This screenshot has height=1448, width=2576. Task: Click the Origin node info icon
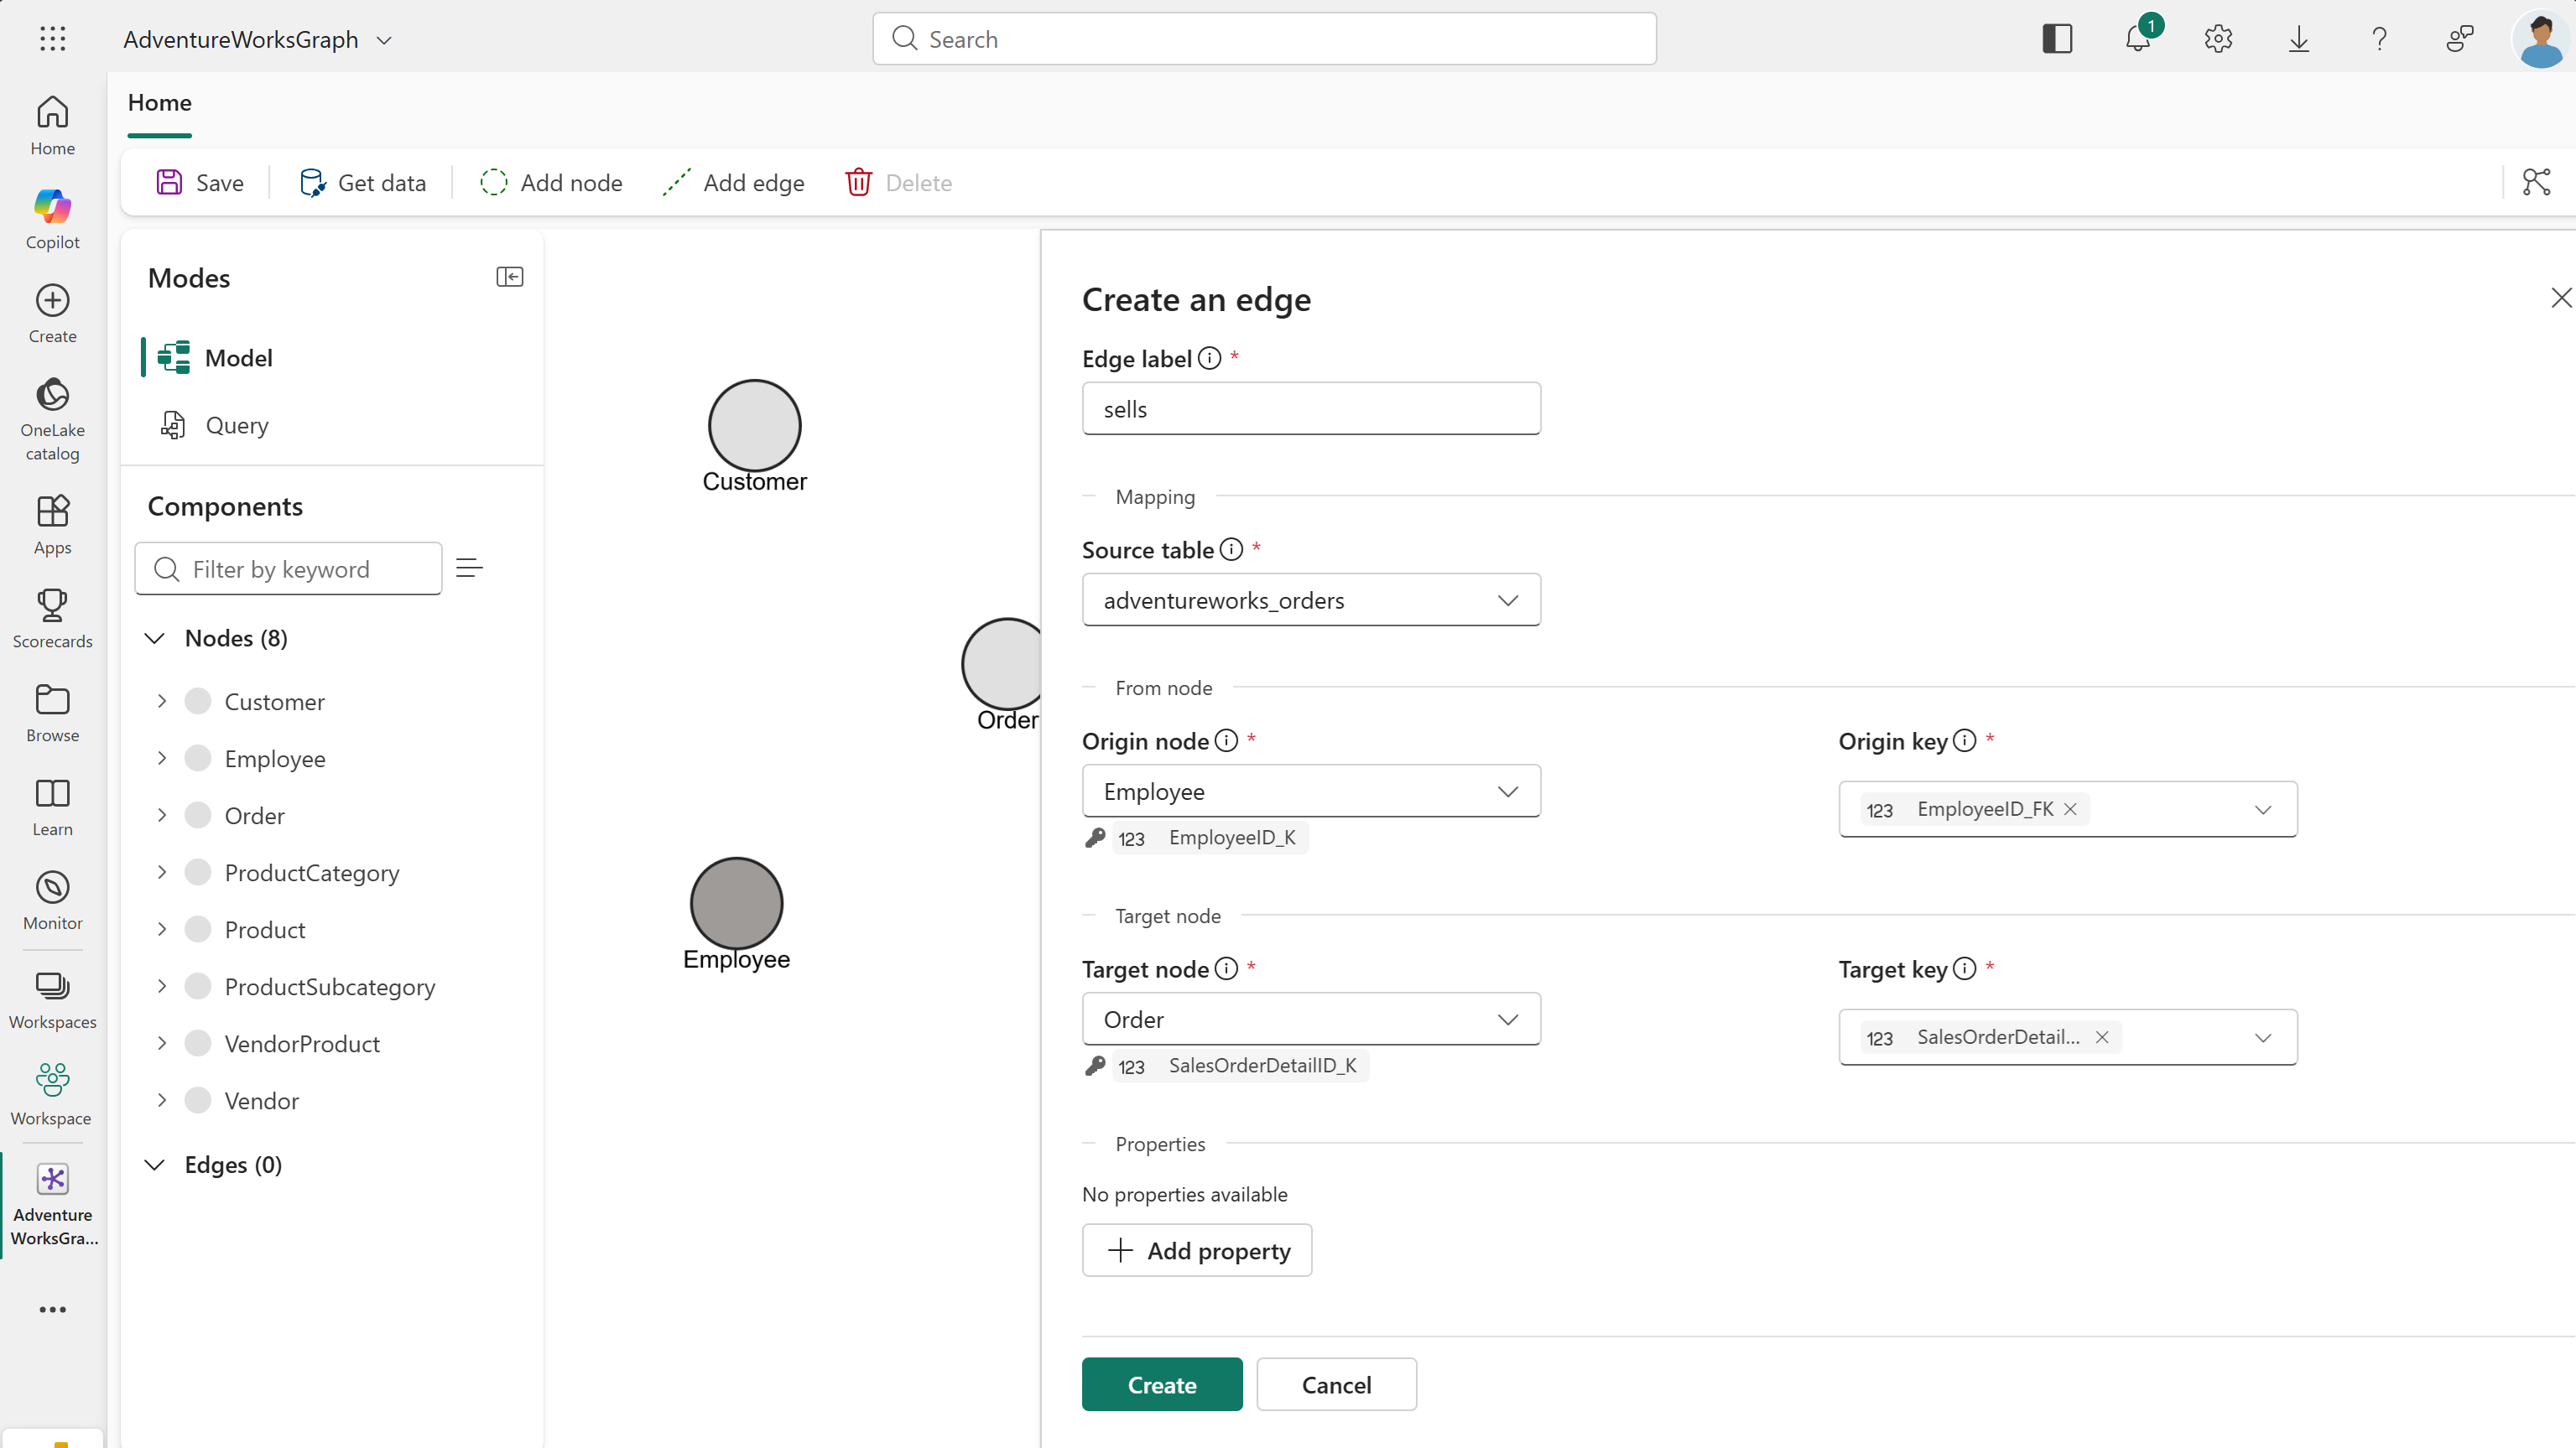(x=1227, y=740)
